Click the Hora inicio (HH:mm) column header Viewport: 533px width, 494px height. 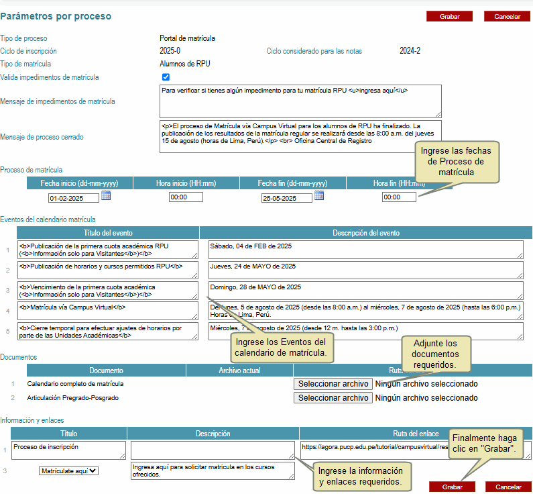[186, 183]
